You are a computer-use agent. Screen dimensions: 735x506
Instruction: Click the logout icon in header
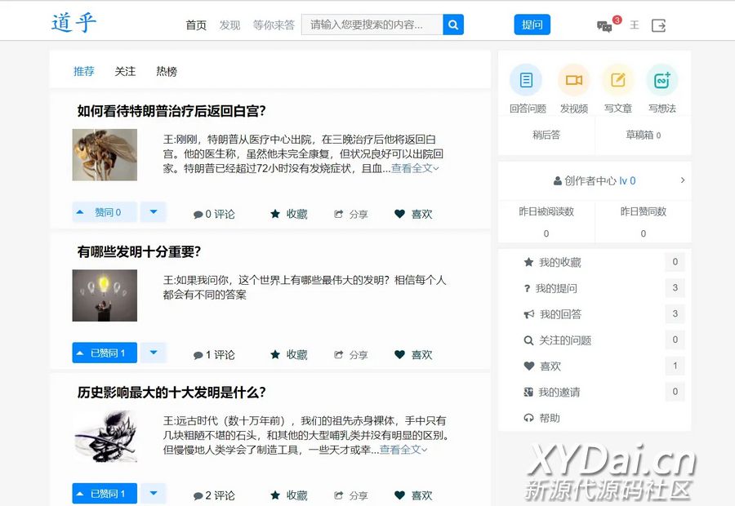pyautogui.click(x=659, y=25)
